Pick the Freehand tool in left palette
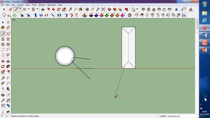Screen dimensions: 210x118 (8, 34)
